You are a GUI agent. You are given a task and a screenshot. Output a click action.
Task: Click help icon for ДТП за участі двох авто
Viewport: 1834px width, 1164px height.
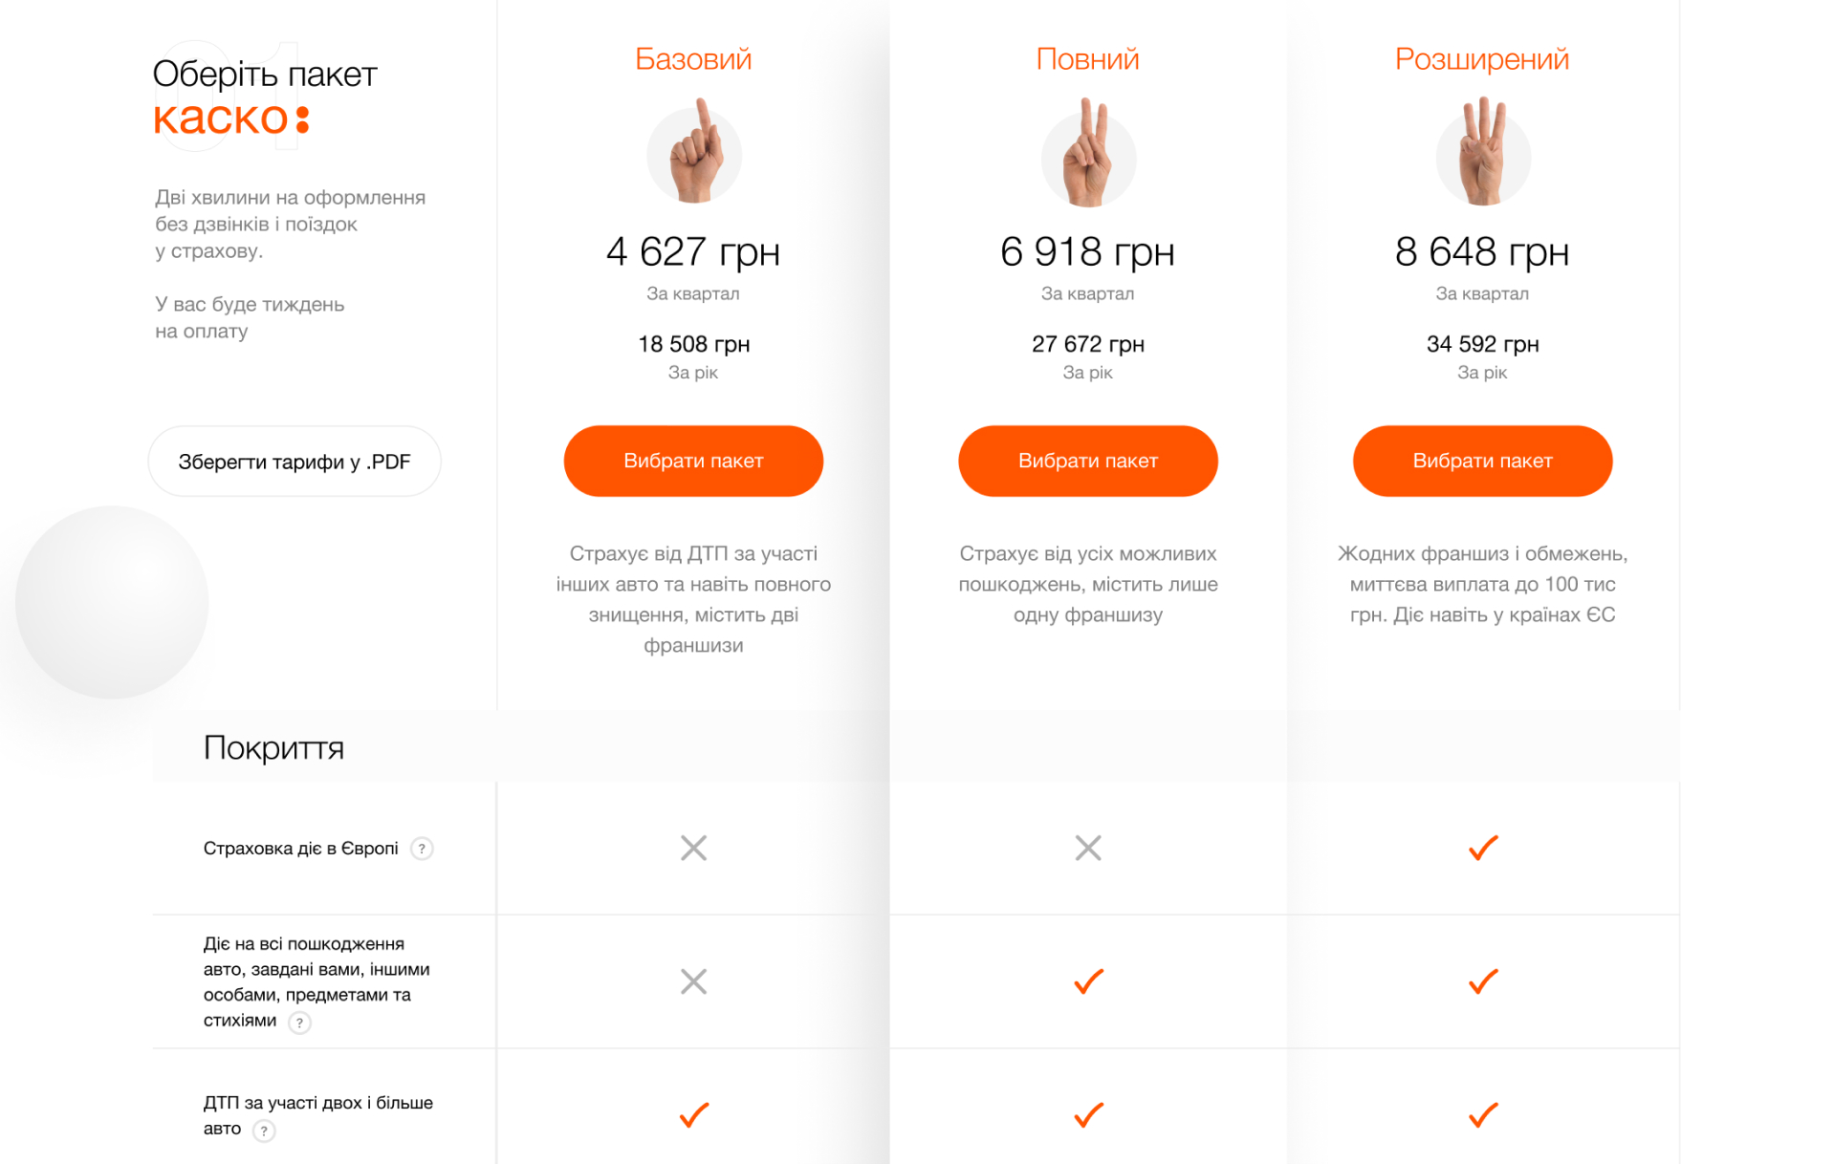[x=264, y=1131]
